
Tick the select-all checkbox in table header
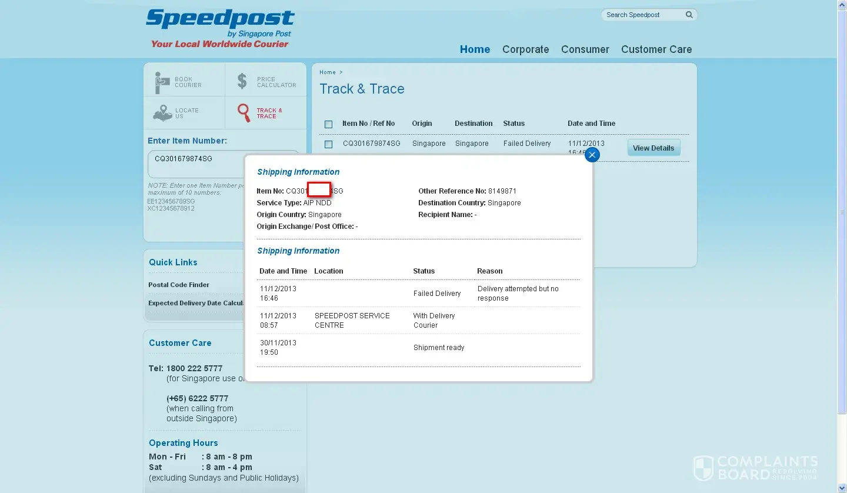pos(328,124)
